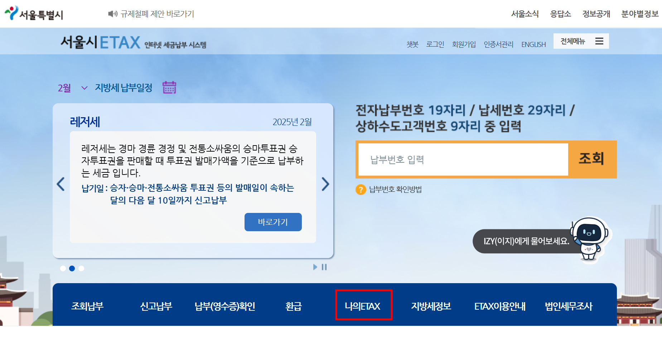
Task: Show previous tax slide arrow
Action: (x=61, y=184)
